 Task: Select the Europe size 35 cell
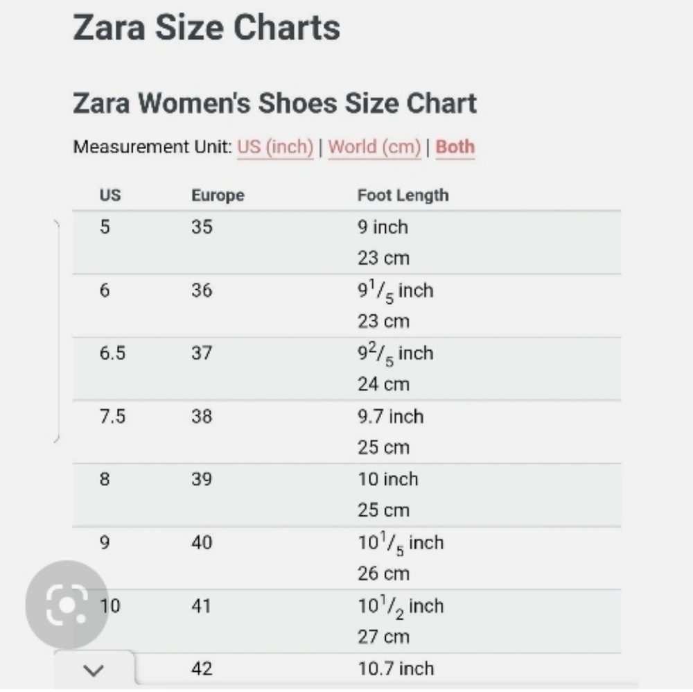[x=202, y=227]
